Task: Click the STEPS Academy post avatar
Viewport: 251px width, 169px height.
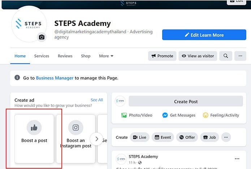Action: click(x=121, y=159)
